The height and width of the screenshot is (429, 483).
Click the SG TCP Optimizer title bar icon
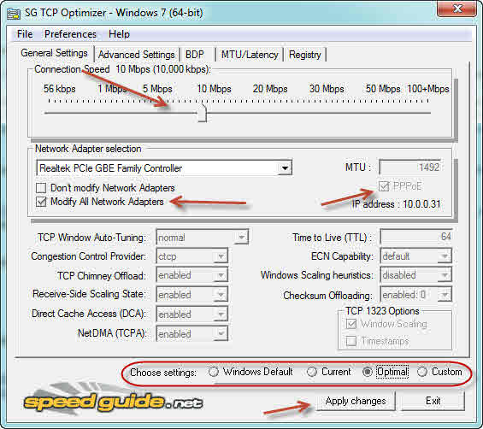tap(14, 14)
